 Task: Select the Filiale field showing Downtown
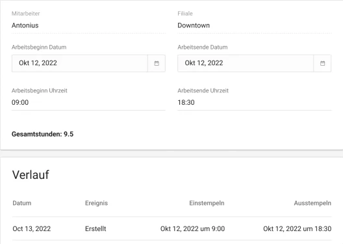pos(255,25)
